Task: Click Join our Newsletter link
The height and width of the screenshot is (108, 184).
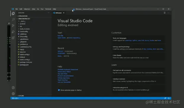Action: click(64, 82)
